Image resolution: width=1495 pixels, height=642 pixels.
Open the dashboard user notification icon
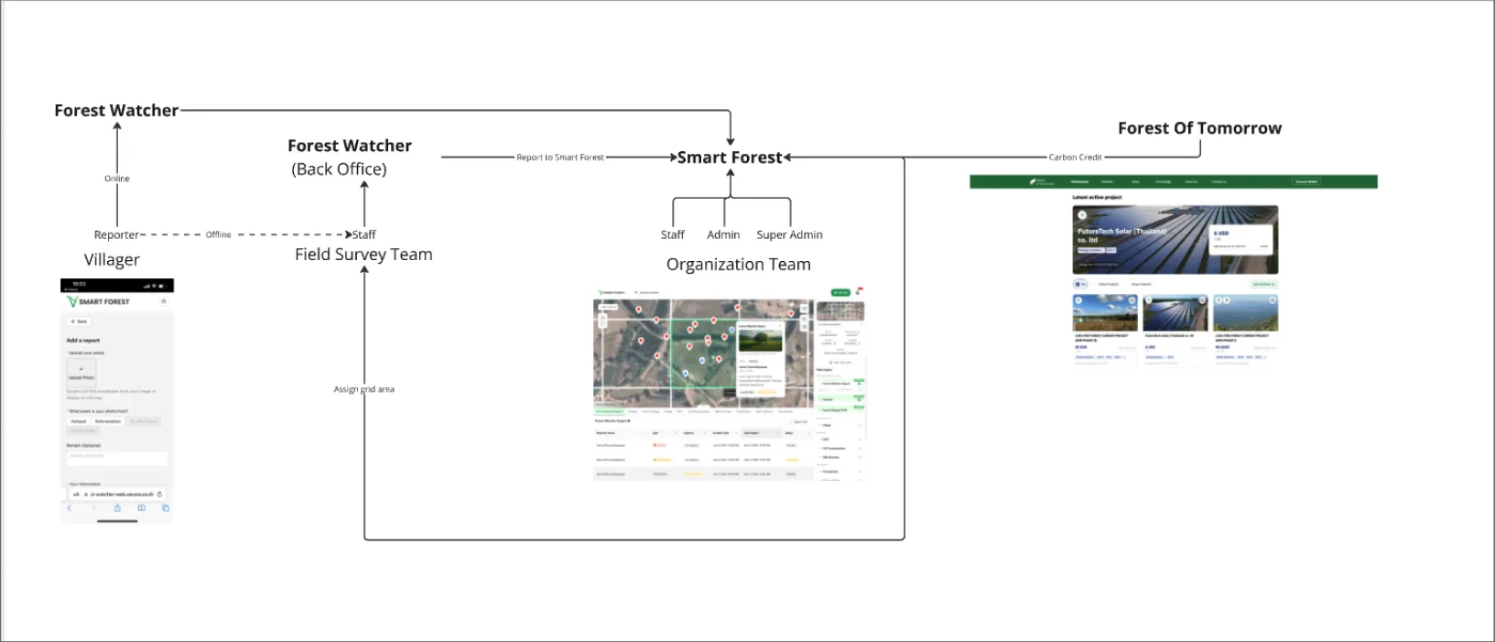coord(858,292)
